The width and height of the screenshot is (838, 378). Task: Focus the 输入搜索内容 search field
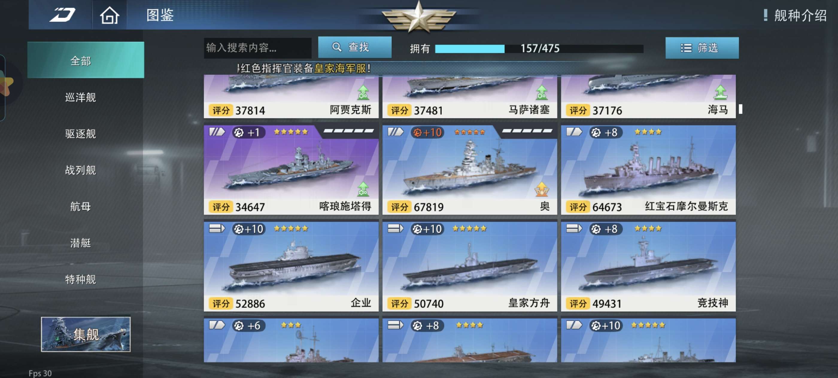coord(257,48)
